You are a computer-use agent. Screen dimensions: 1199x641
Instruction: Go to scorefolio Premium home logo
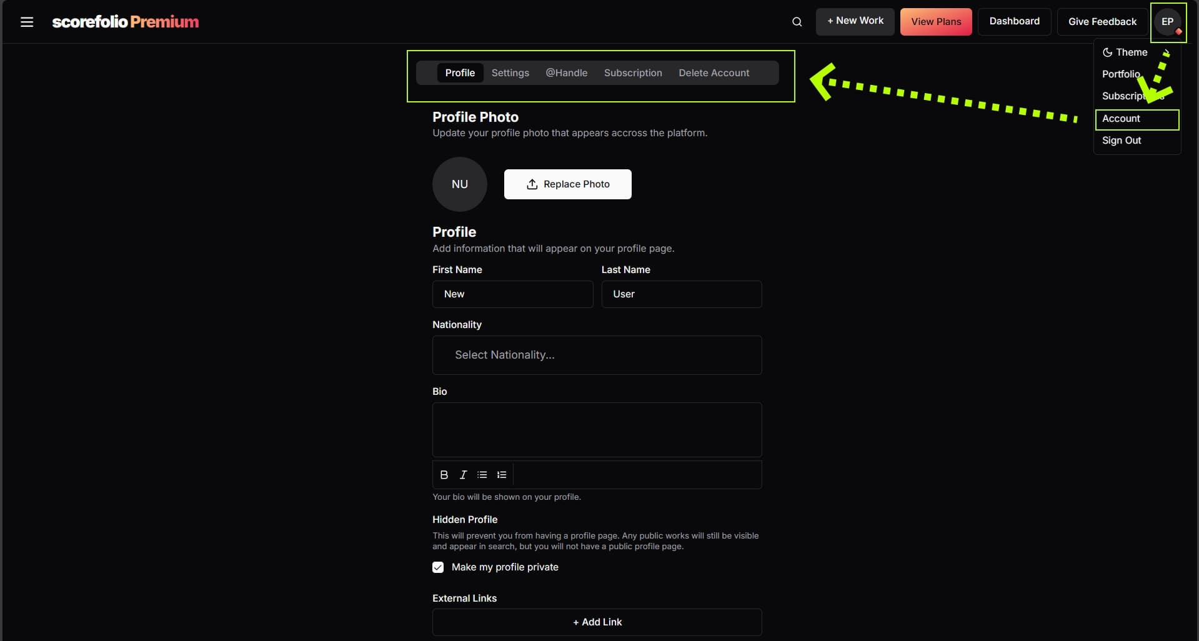click(126, 22)
